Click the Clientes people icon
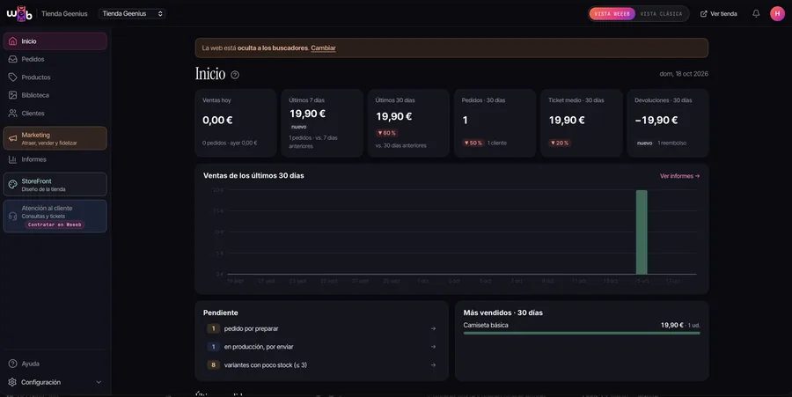The width and height of the screenshot is (792, 397). [x=12, y=114]
